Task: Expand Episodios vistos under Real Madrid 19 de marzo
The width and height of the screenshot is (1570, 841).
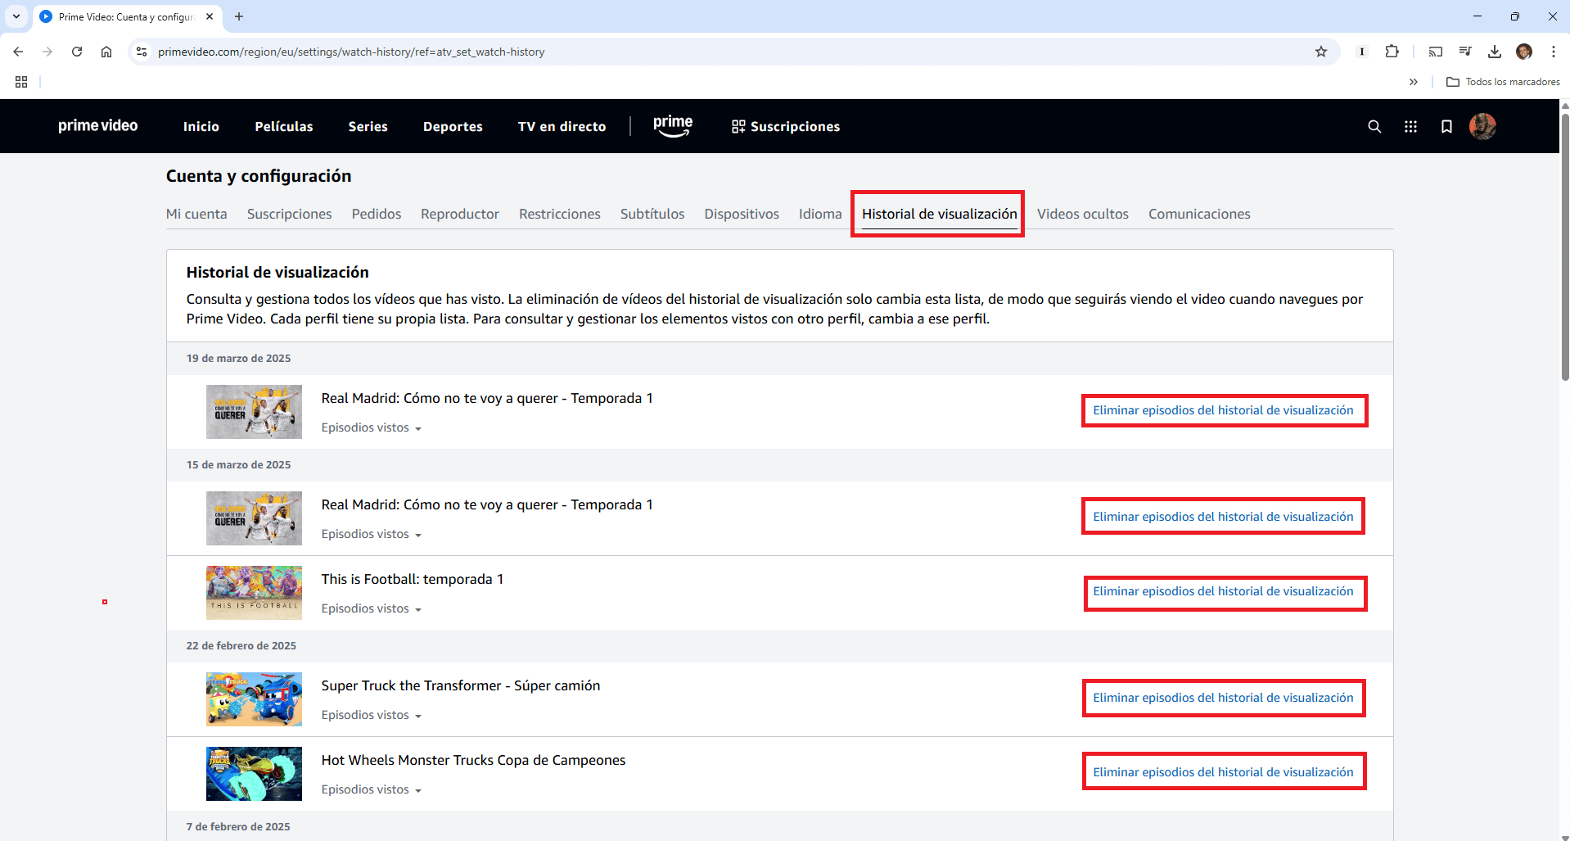Action: pos(371,427)
